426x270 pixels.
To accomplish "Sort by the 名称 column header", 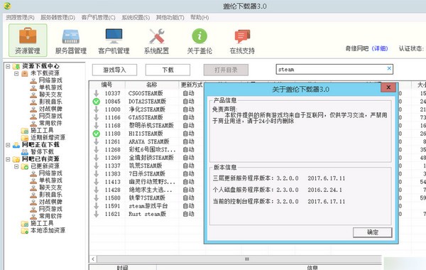I will [152, 85].
